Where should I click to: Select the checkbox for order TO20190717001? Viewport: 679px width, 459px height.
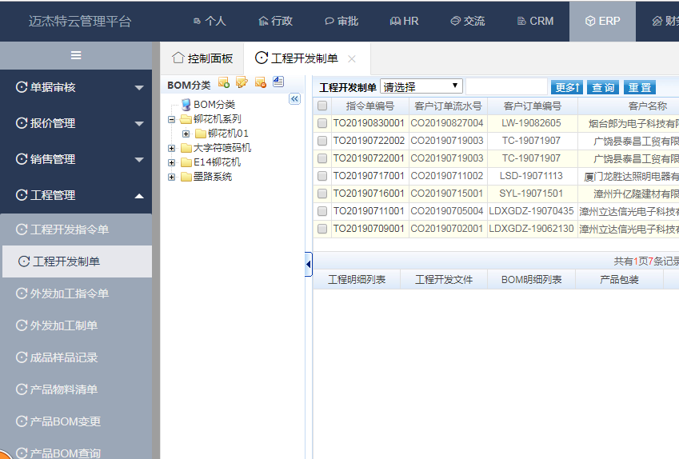[322, 176]
